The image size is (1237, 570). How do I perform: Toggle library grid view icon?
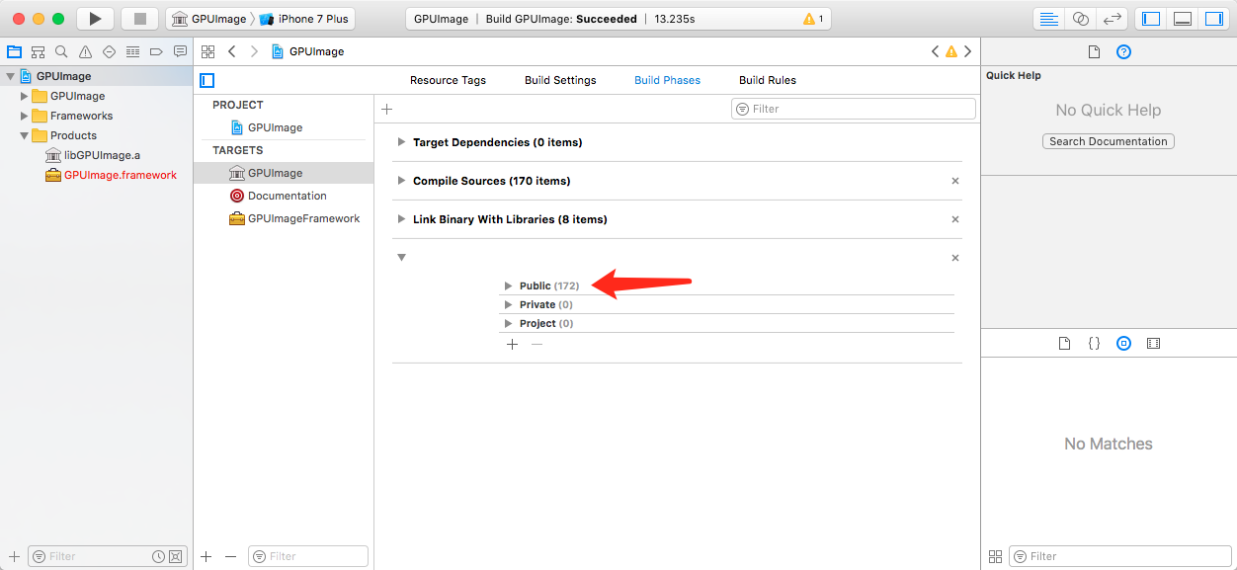click(x=995, y=556)
